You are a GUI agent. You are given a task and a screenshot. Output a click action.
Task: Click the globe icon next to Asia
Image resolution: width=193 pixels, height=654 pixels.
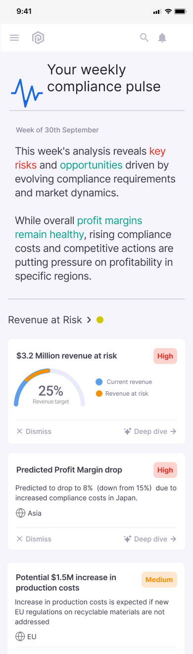(x=20, y=513)
